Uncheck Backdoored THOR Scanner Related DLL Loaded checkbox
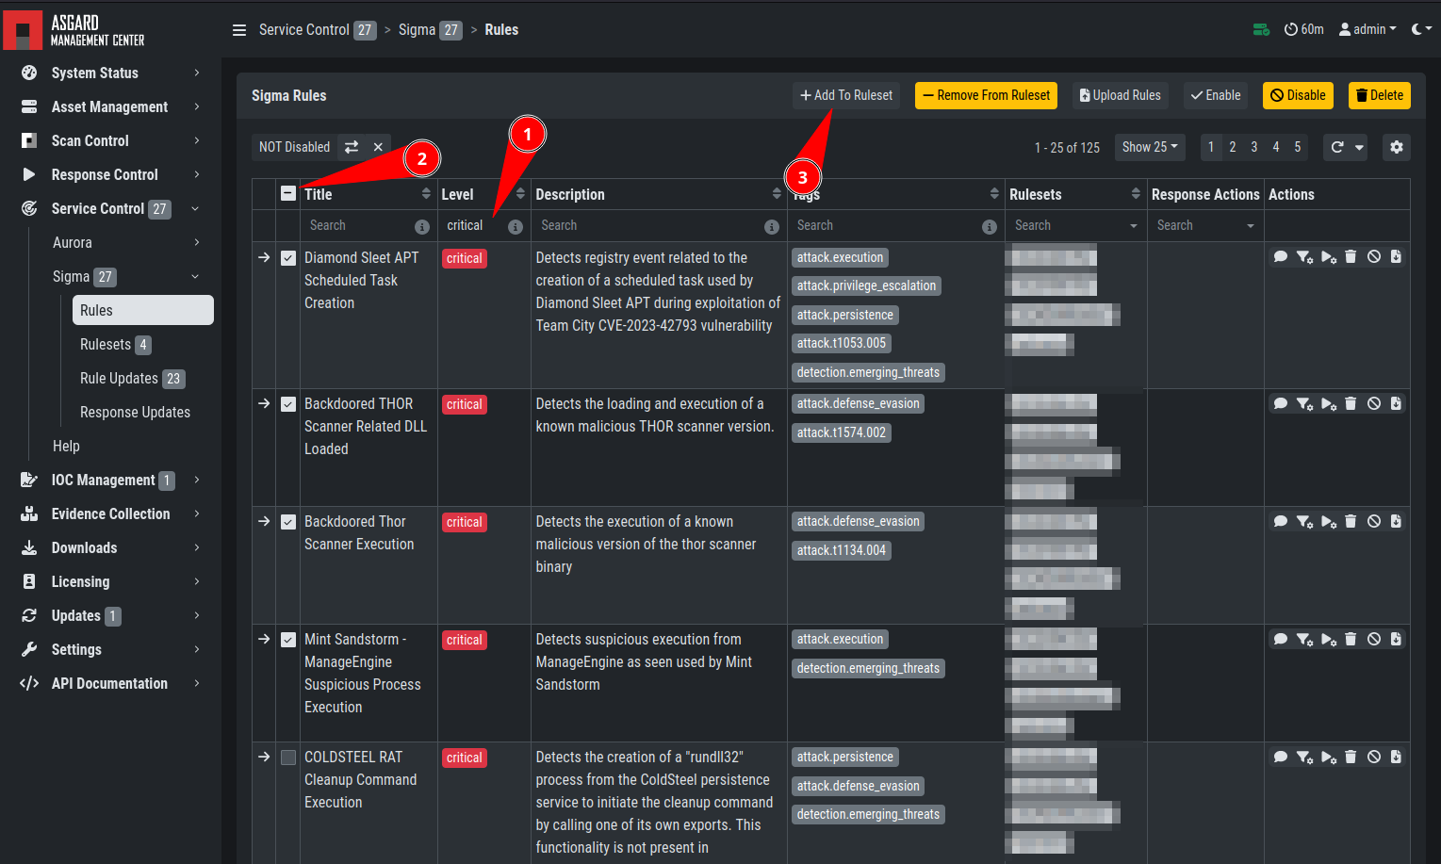 (x=288, y=403)
